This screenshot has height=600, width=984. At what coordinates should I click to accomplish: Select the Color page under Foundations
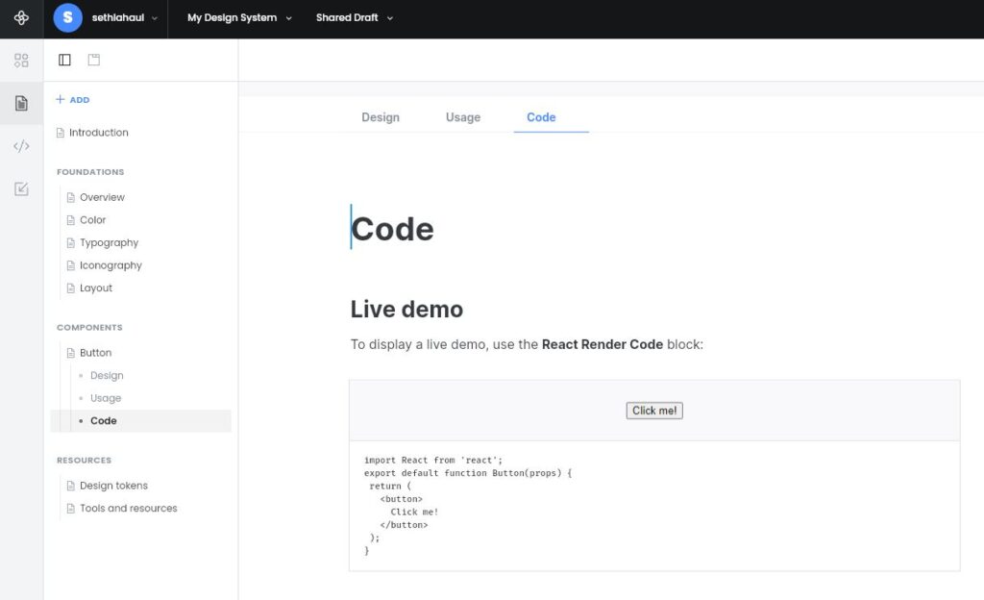pos(93,220)
